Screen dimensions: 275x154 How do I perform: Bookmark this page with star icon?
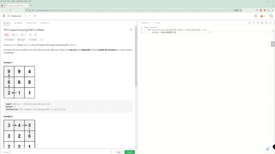[x=241, y=10]
